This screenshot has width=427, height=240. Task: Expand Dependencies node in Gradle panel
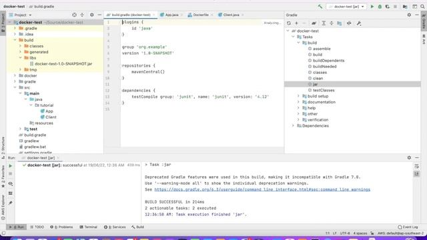tap(294, 126)
